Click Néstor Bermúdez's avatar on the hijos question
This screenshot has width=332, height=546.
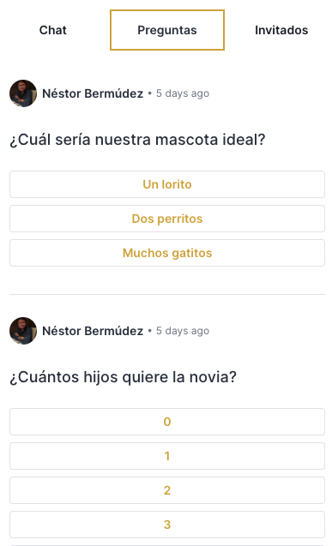pos(23,331)
